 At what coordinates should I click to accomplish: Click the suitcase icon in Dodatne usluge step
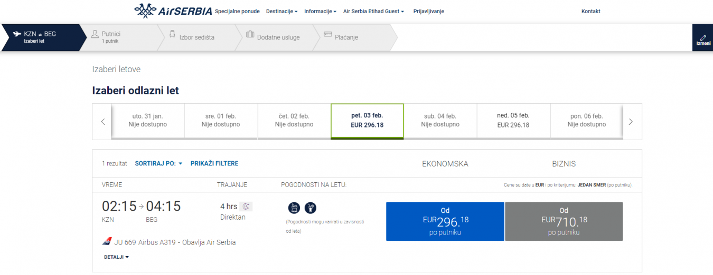point(250,35)
